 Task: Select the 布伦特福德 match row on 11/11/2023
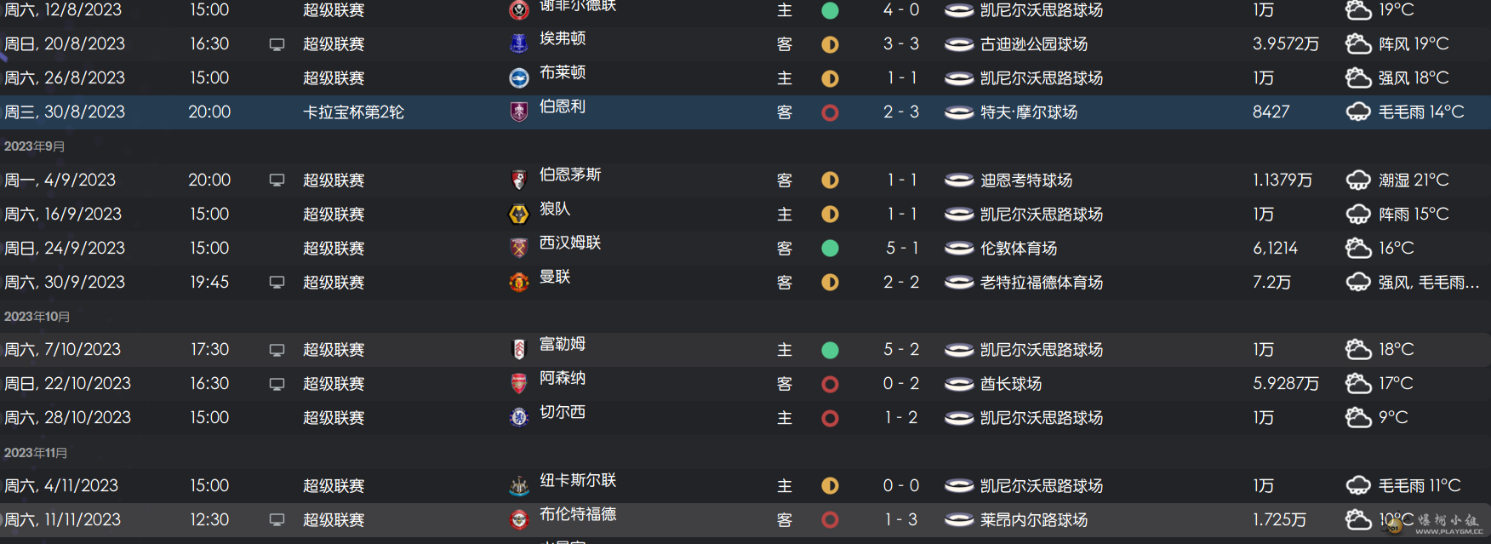tap(745, 519)
